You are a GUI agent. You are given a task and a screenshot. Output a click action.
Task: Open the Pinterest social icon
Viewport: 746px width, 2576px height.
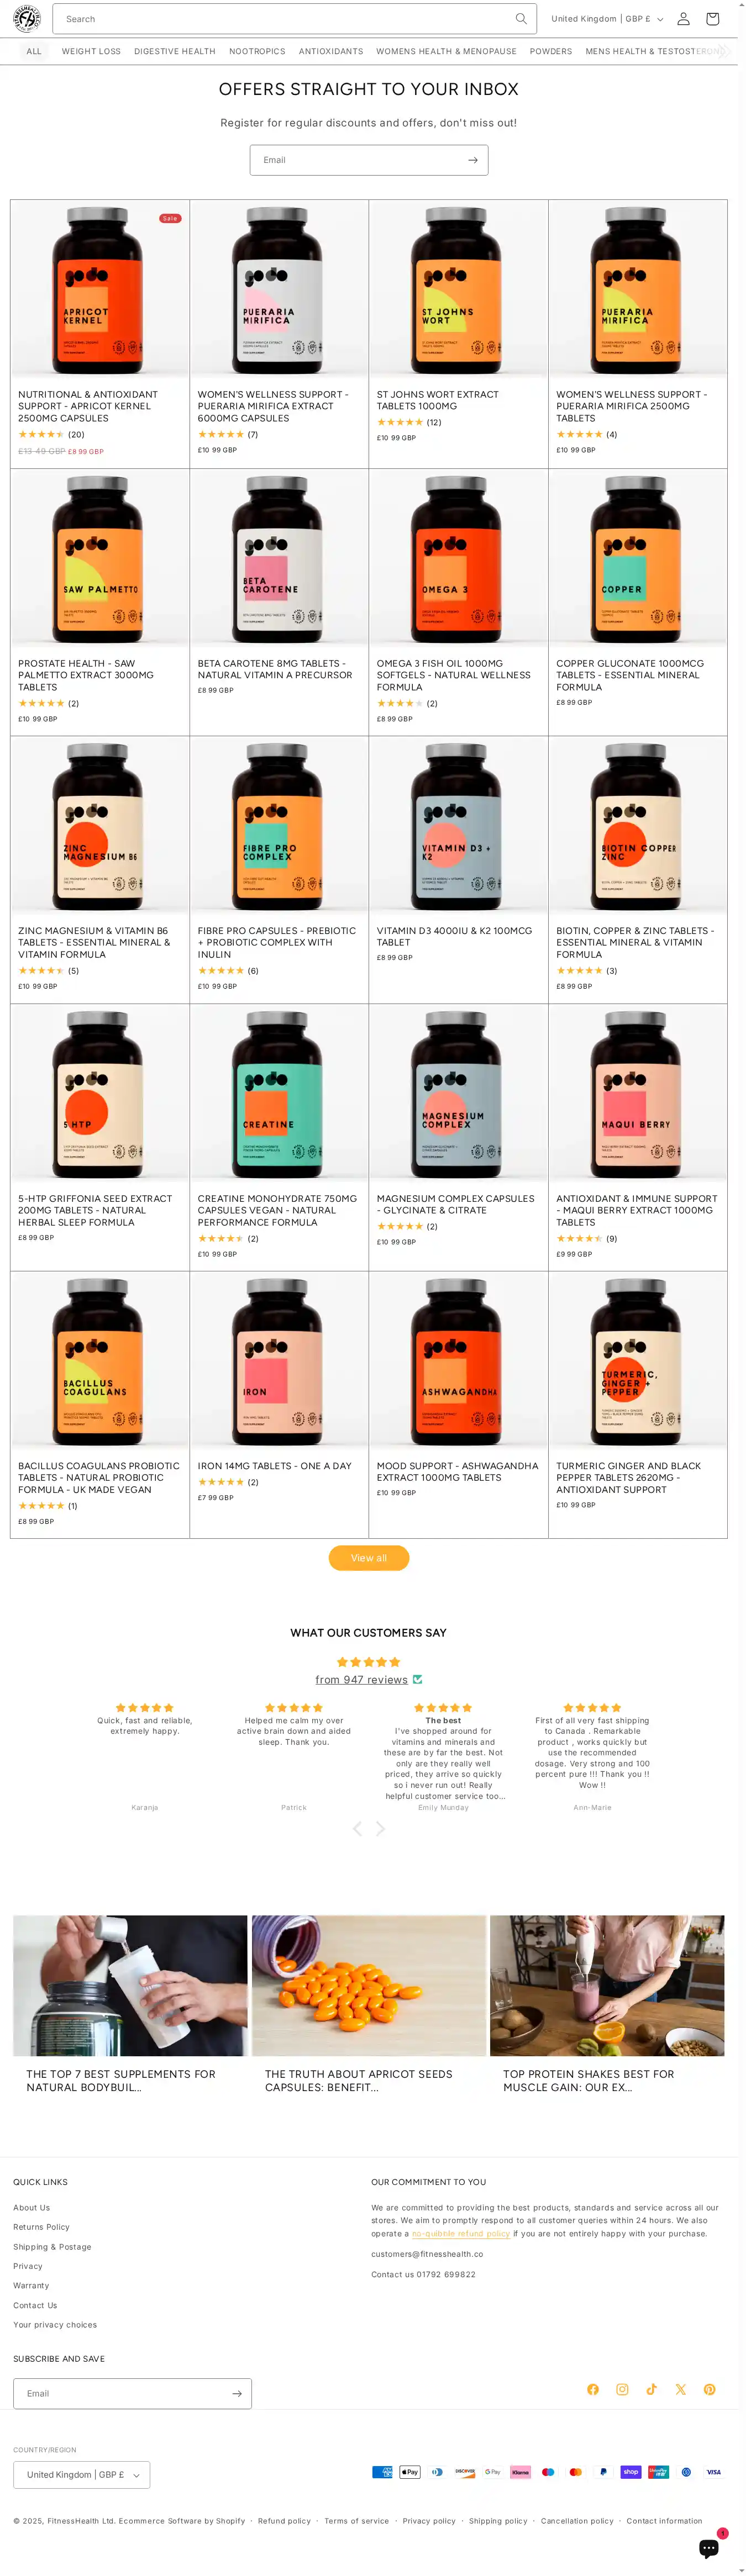pyautogui.click(x=710, y=2389)
